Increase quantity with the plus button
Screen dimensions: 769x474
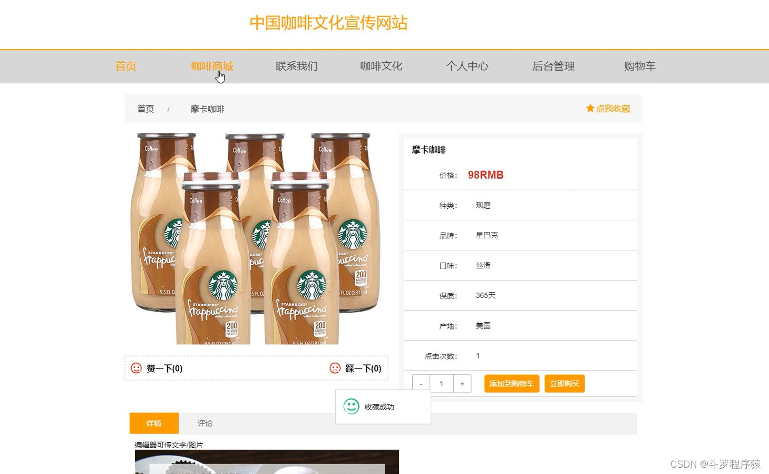coord(462,384)
